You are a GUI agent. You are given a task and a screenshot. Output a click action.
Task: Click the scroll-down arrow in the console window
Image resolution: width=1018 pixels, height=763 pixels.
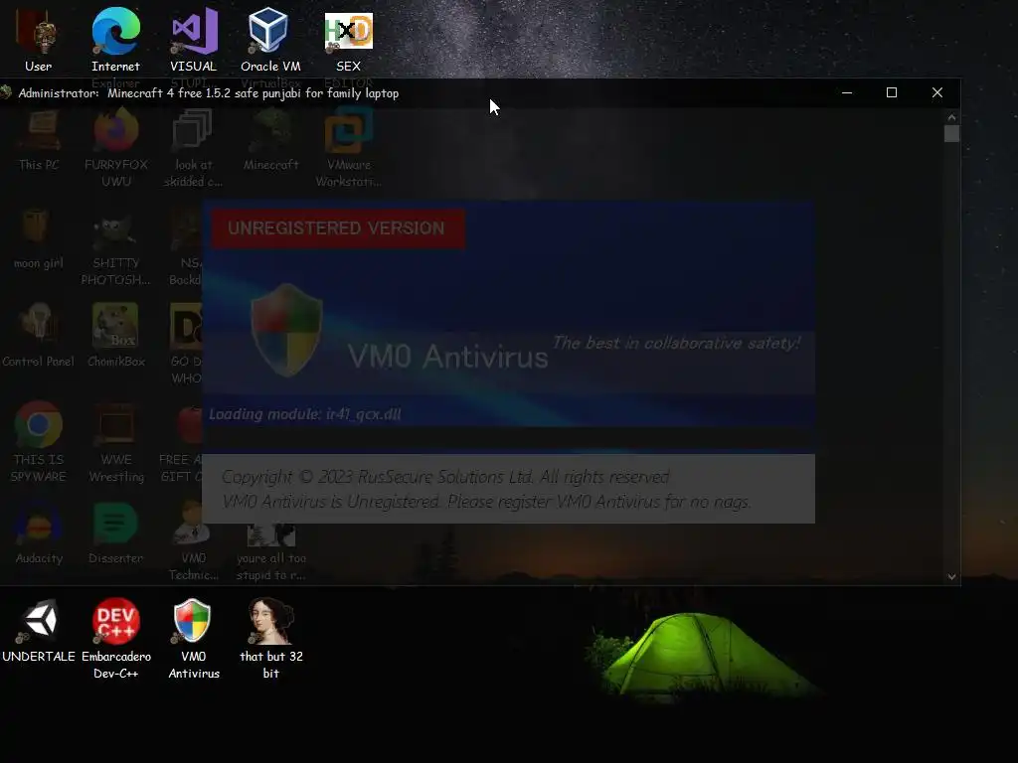(951, 577)
